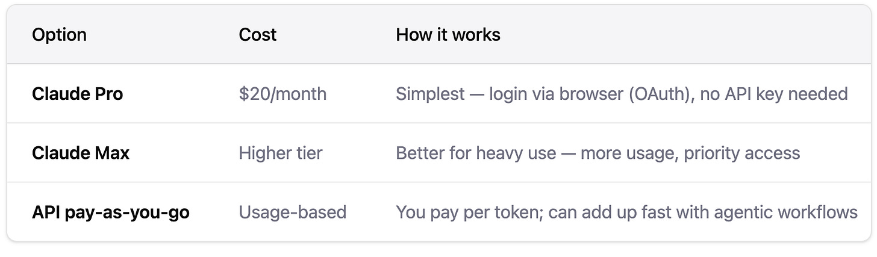
Task: Click the How it works header
Action: click(x=448, y=35)
